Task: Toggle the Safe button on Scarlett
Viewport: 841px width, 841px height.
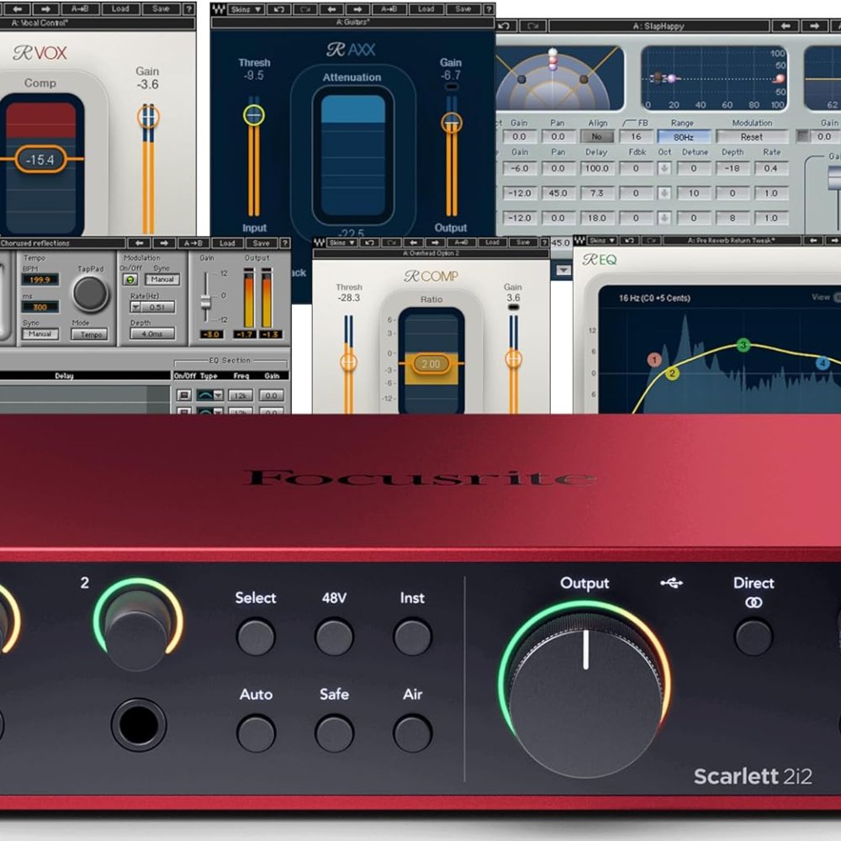Action: point(334,733)
